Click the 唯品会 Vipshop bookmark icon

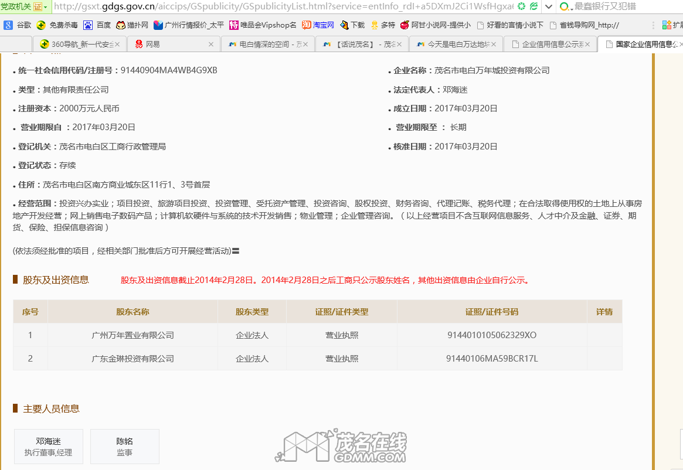click(234, 25)
